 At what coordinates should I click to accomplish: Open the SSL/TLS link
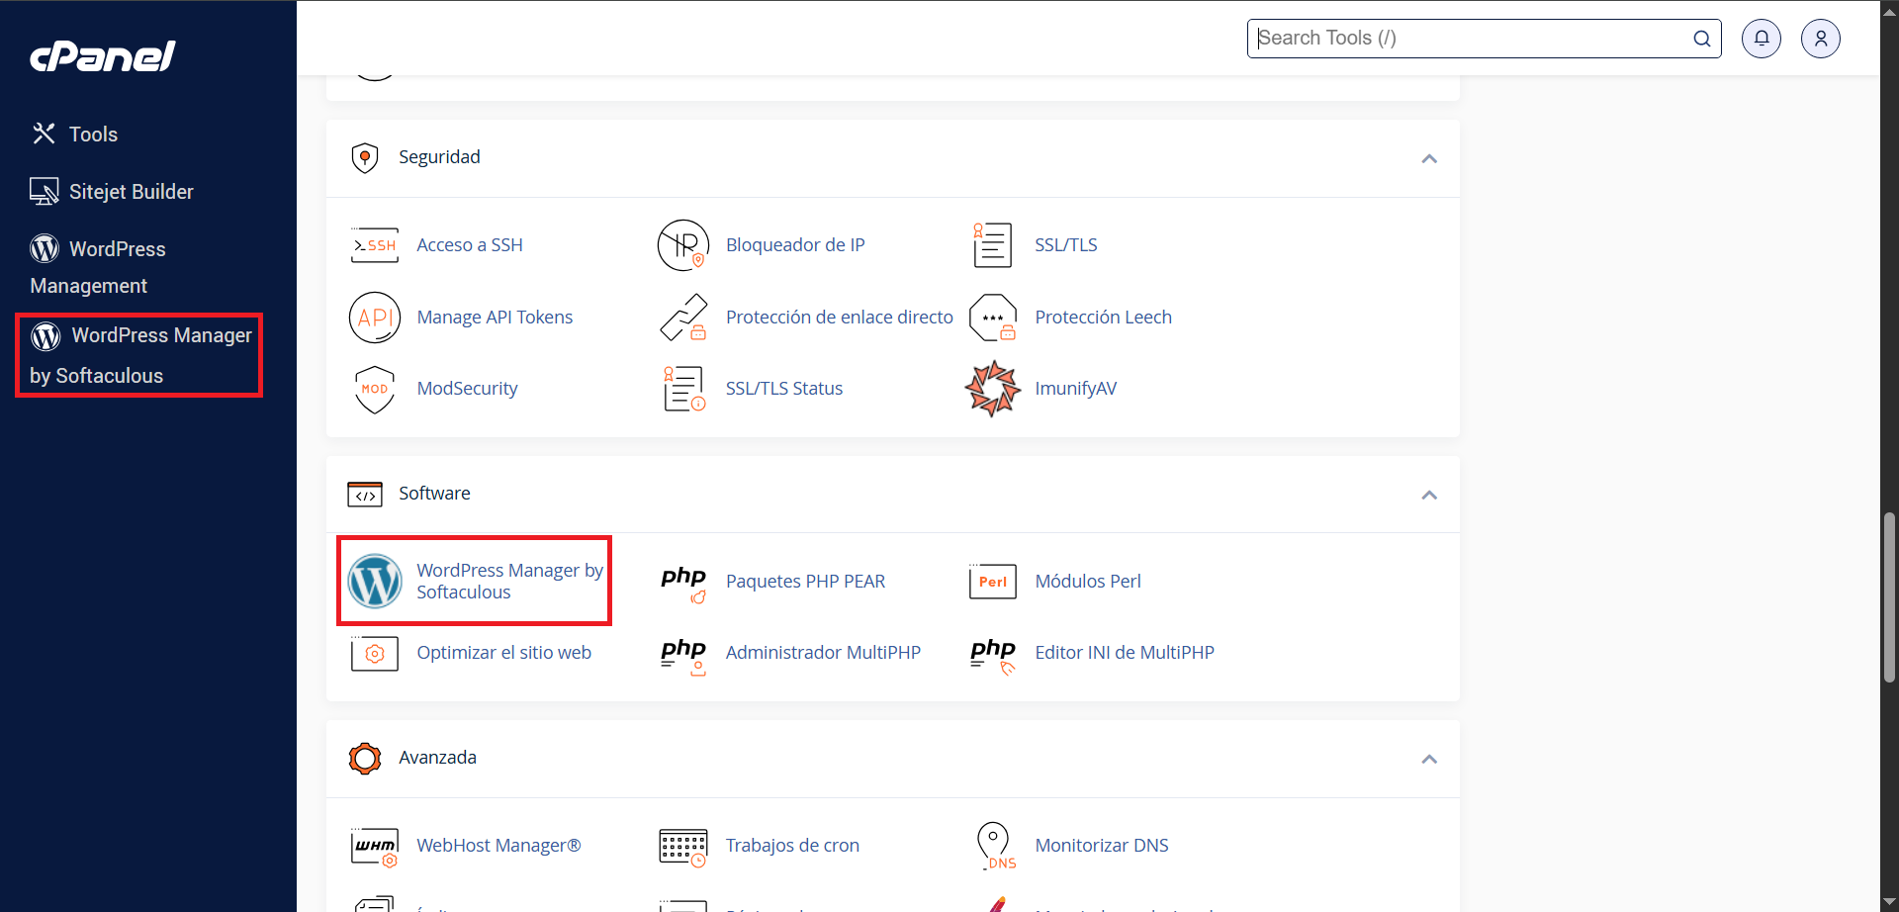pos(1066,245)
